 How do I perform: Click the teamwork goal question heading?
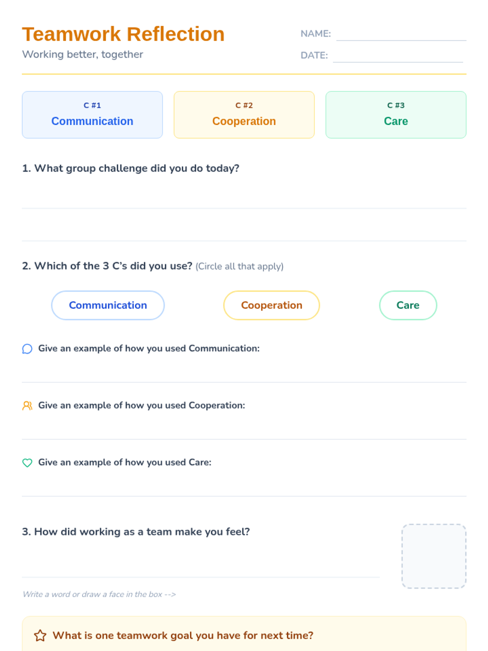pyautogui.click(x=183, y=636)
